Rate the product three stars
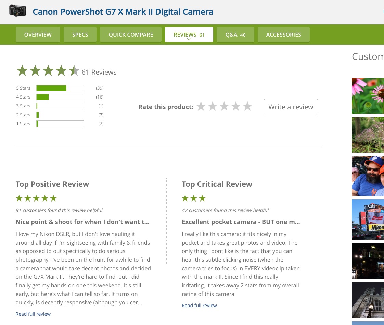This screenshot has height=325, width=384. point(224,107)
